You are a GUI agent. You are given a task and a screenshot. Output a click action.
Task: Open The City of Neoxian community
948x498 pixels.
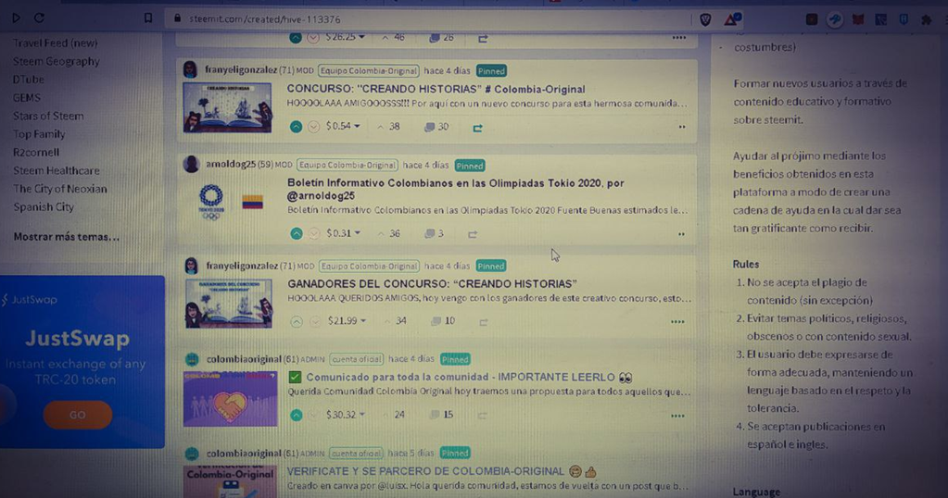point(60,188)
